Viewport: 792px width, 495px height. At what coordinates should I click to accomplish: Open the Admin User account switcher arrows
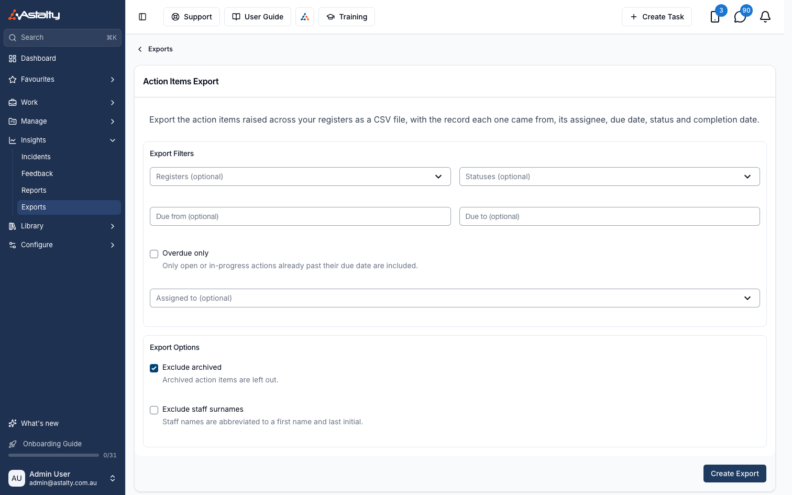click(x=112, y=478)
